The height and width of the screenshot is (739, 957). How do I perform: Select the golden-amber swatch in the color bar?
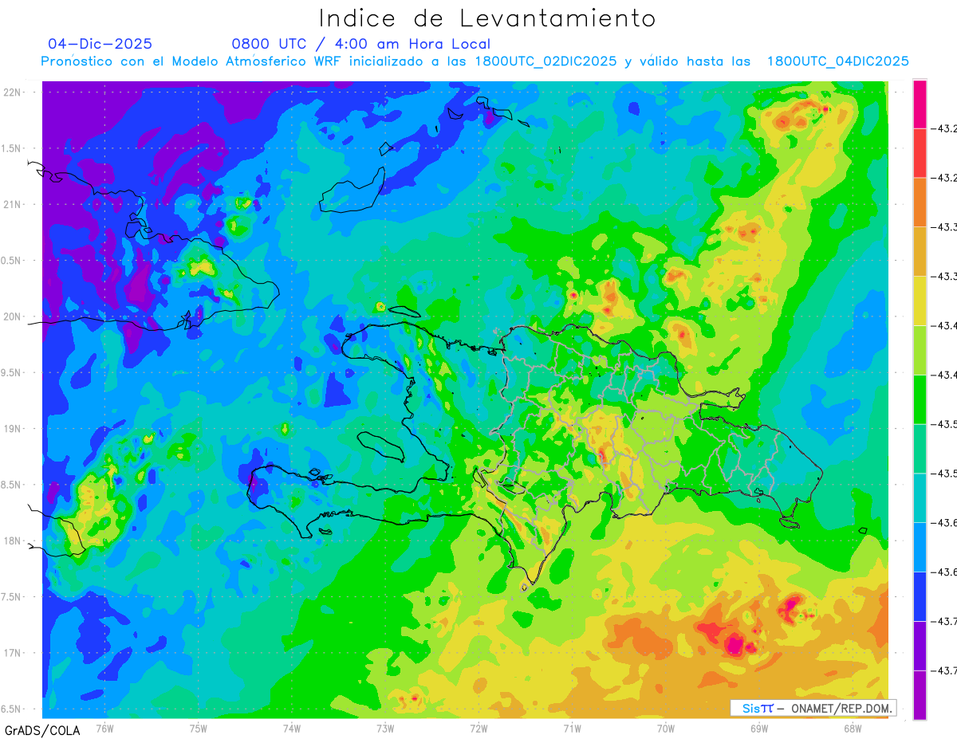pos(920,251)
